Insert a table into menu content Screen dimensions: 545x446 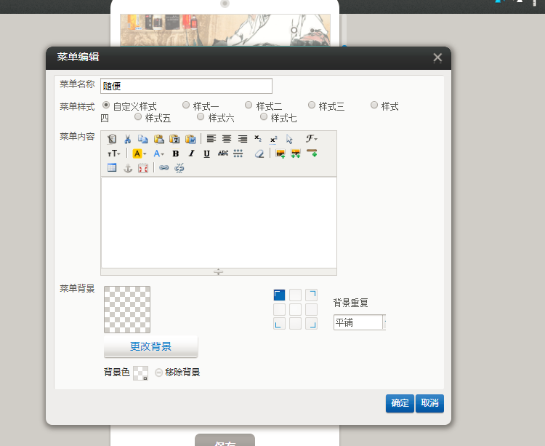[112, 168]
